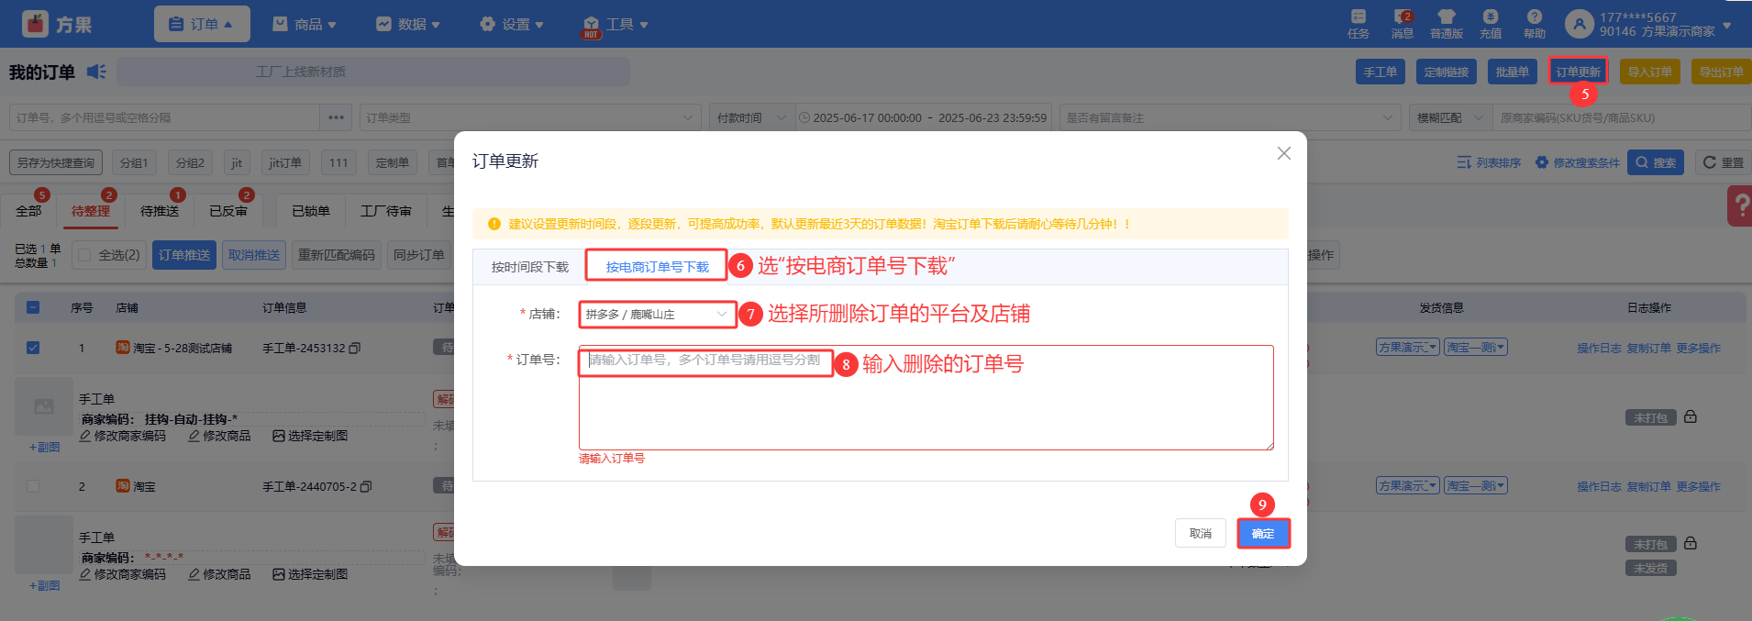Click 选择定制图 in second order
Image resolution: width=1752 pixels, height=621 pixels.
(310, 574)
